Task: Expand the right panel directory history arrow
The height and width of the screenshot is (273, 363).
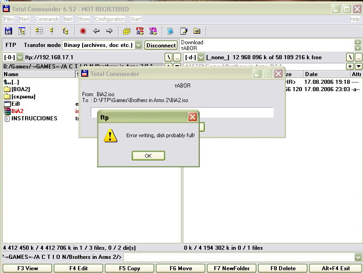Action: (358, 67)
